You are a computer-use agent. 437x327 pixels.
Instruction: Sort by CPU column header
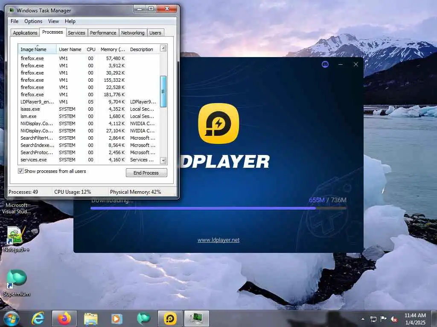(x=91, y=49)
